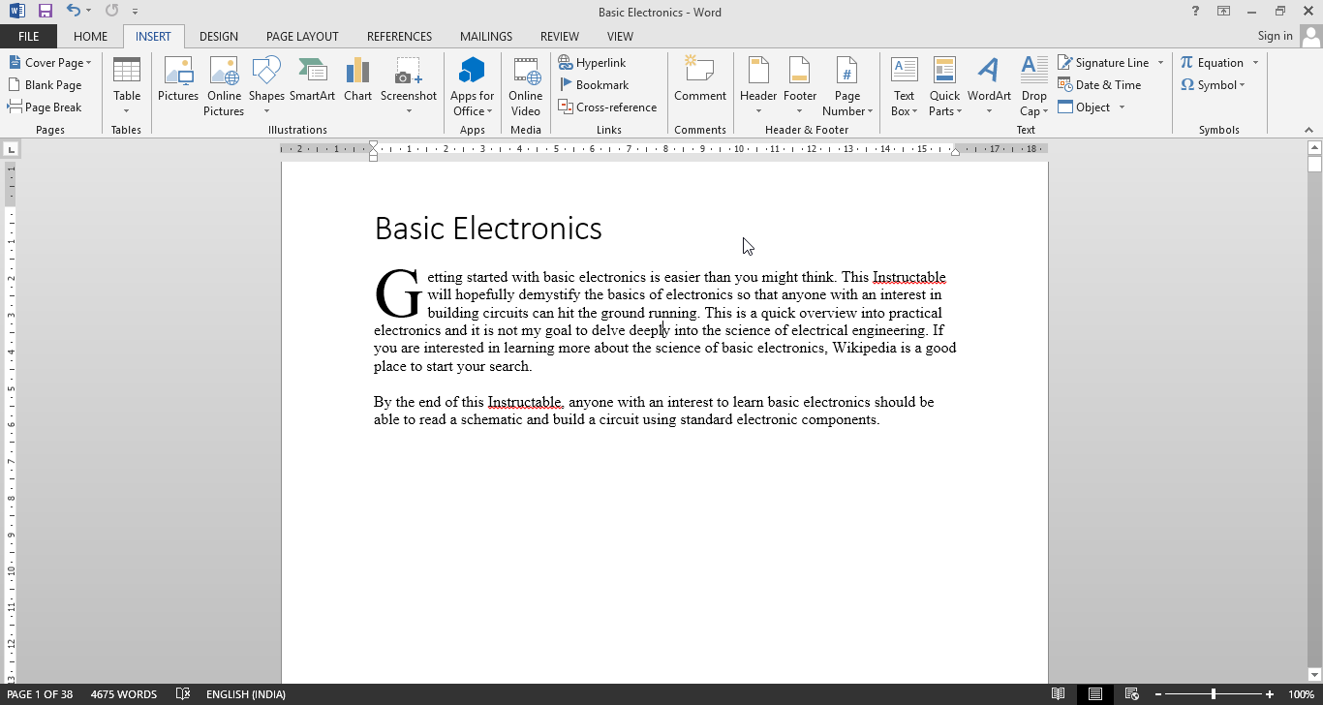Toggle the tab stop selector

tap(11, 149)
